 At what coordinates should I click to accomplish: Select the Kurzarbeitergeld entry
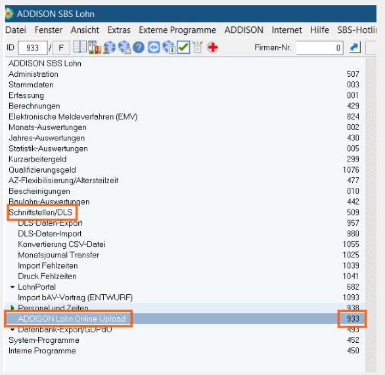coord(37,160)
